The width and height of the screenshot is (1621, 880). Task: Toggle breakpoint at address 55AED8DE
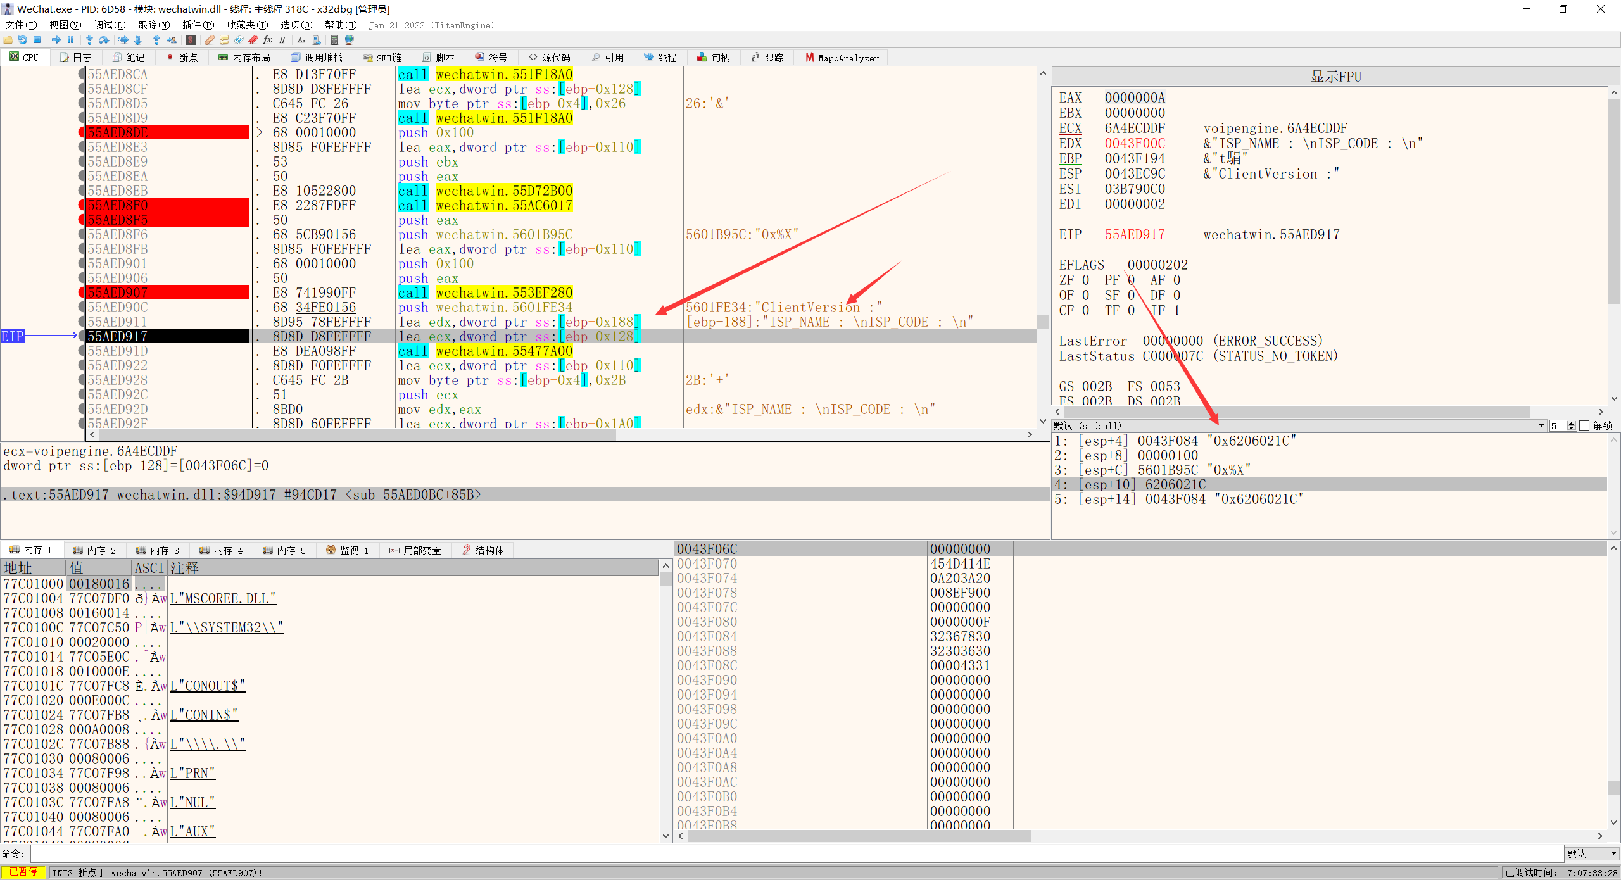[x=82, y=132]
